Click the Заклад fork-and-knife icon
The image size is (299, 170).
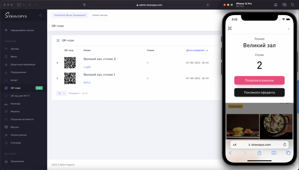coord(6,49)
